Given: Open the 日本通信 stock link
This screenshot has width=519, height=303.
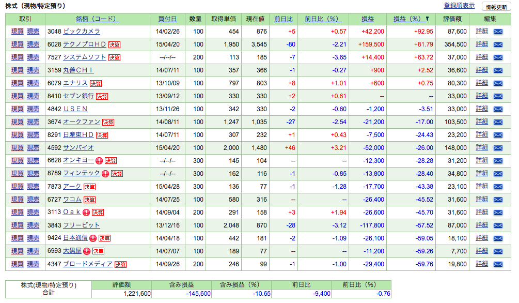Looking at the screenshot, I should [x=75, y=238].
